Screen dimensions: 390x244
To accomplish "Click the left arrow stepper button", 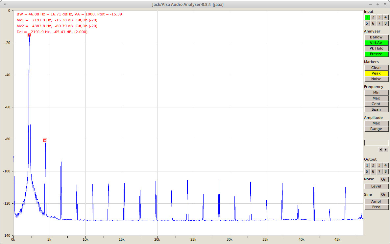I will click(381, 149).
